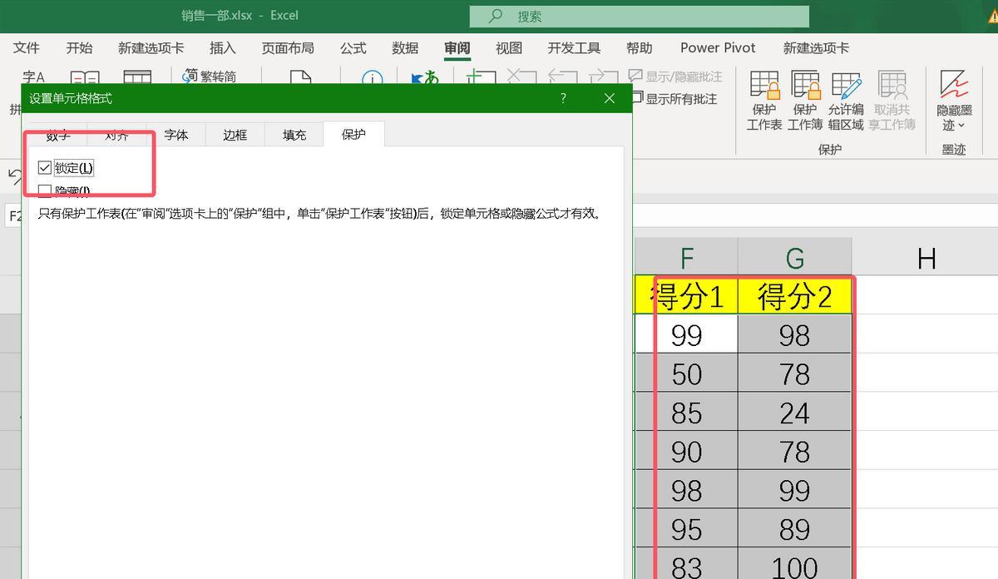Image resolution: width=998 pixels, height=579 pixels.
Task: Click the Translate icon in Review ribbon
Action: click(x=424, y=80)
